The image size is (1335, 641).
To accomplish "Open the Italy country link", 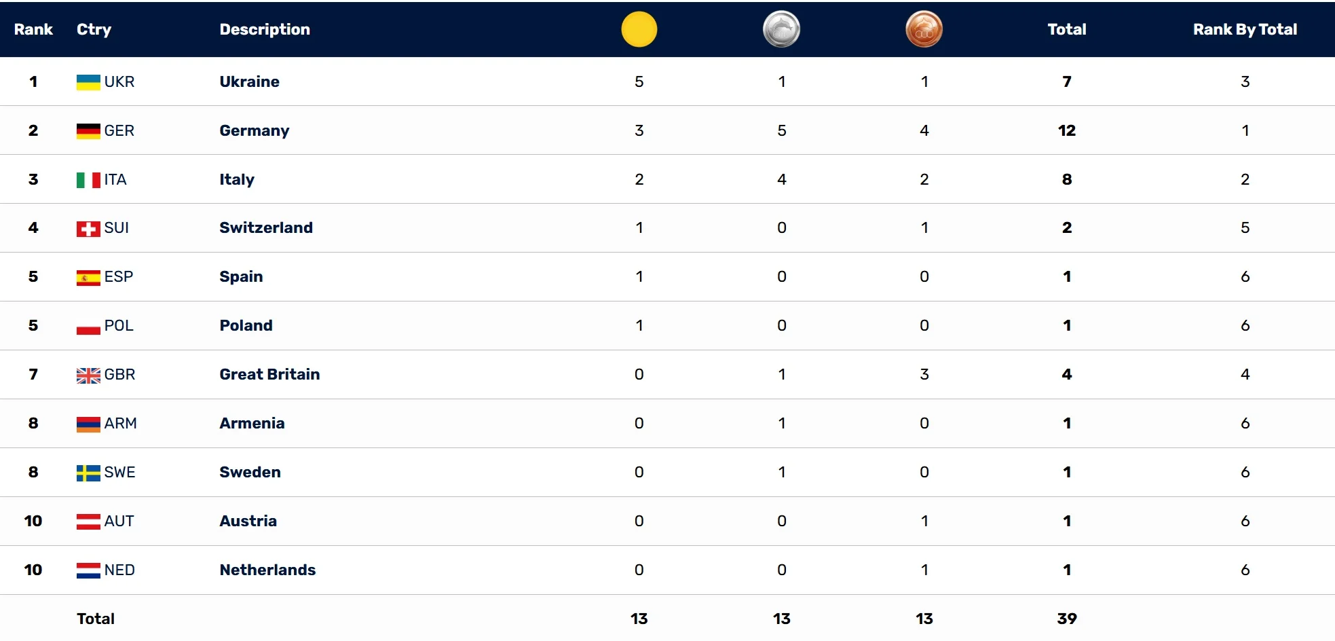I will coord(237,179).
